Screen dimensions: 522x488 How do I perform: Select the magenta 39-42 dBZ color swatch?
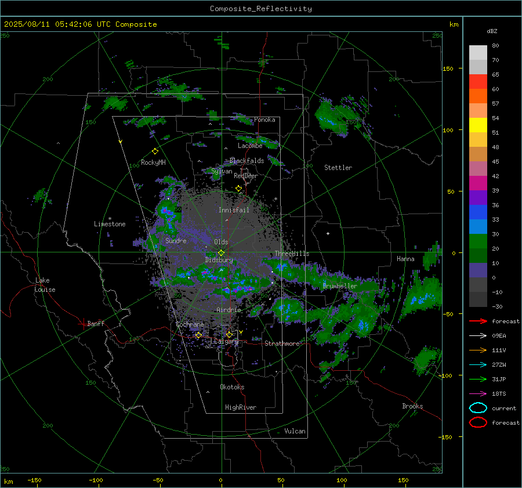pos(478,183)
